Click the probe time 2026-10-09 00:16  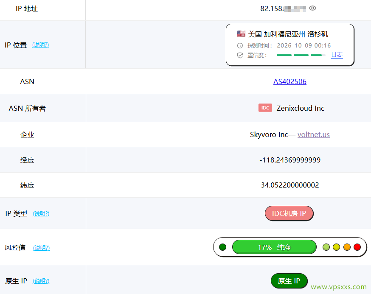tap(304, 45)
